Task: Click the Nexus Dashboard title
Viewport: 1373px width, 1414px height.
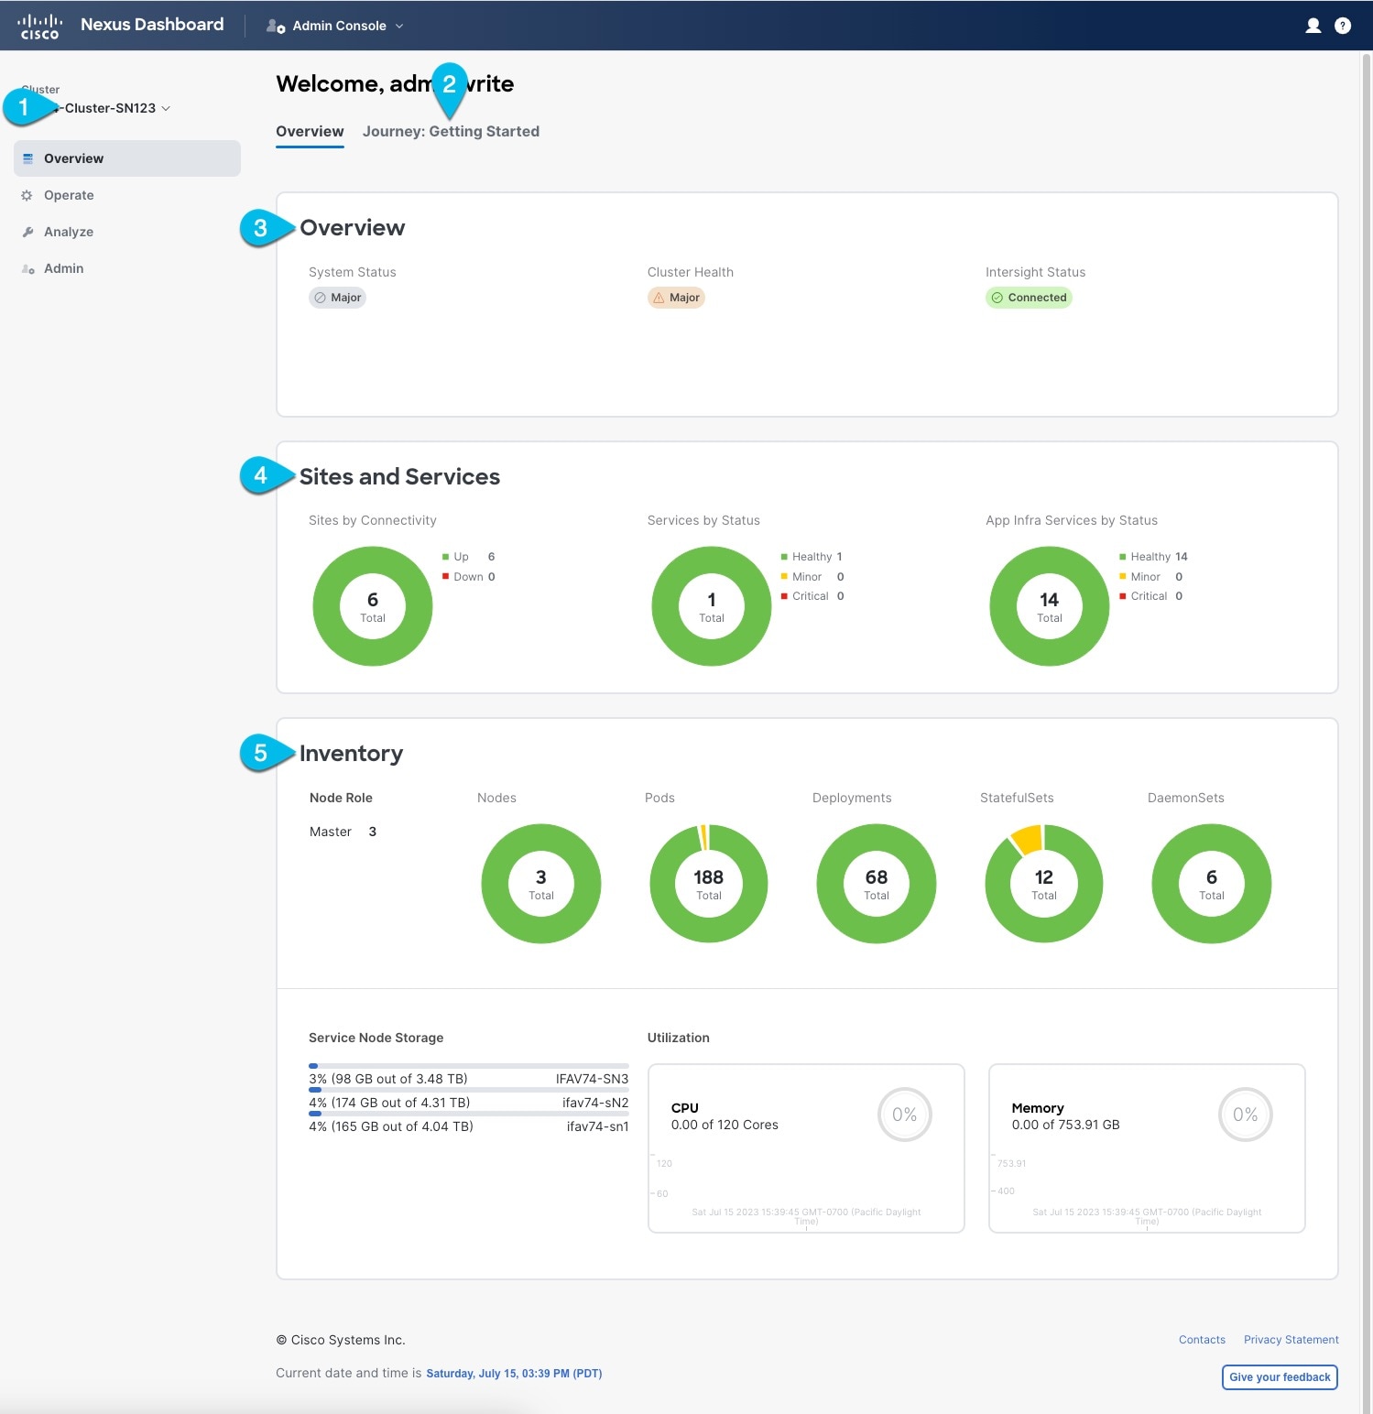Action: [x=152, y=25]
